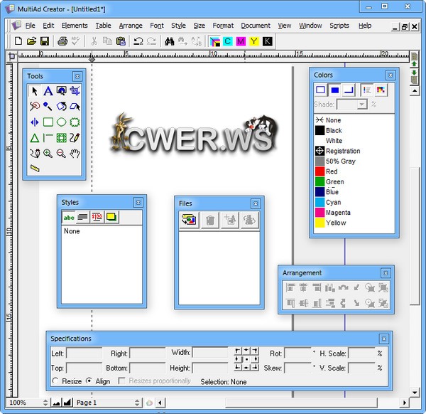Choose the Hand pan tool
Screen dimensions: 426x414
(75, 153)
